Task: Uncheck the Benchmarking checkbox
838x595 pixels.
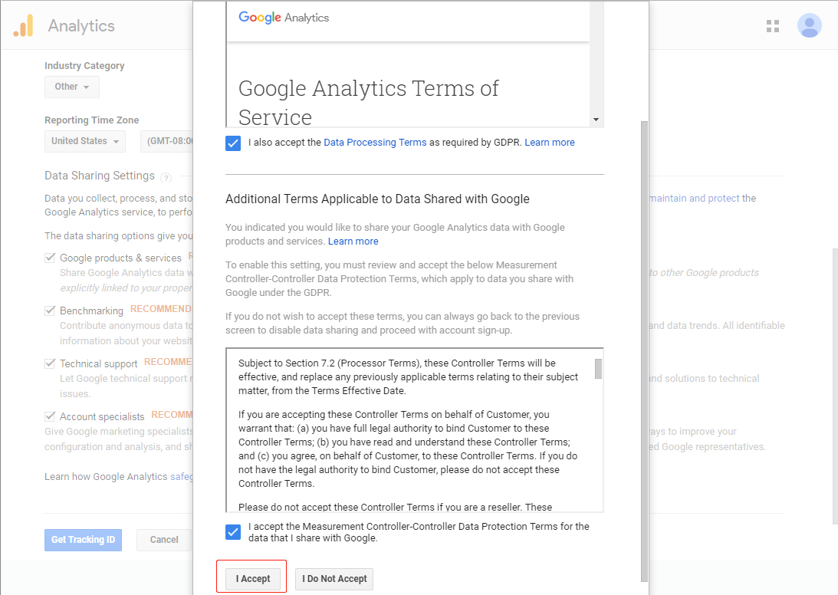Action: 50,311
